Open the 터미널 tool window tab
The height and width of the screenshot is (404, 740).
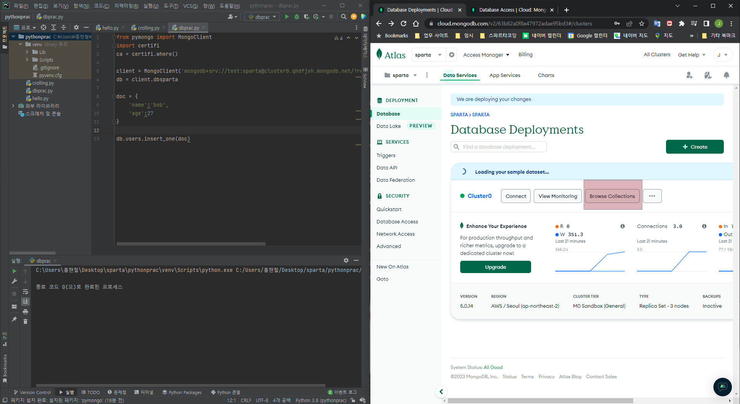click(x=144, y=392)
